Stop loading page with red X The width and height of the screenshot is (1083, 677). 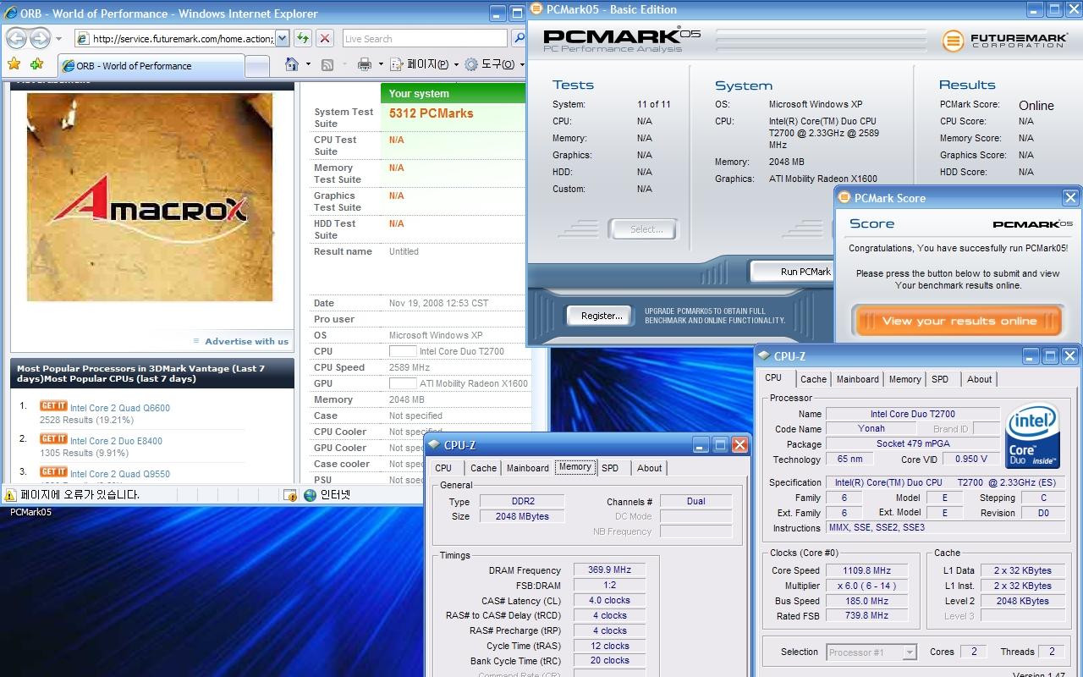325,39
